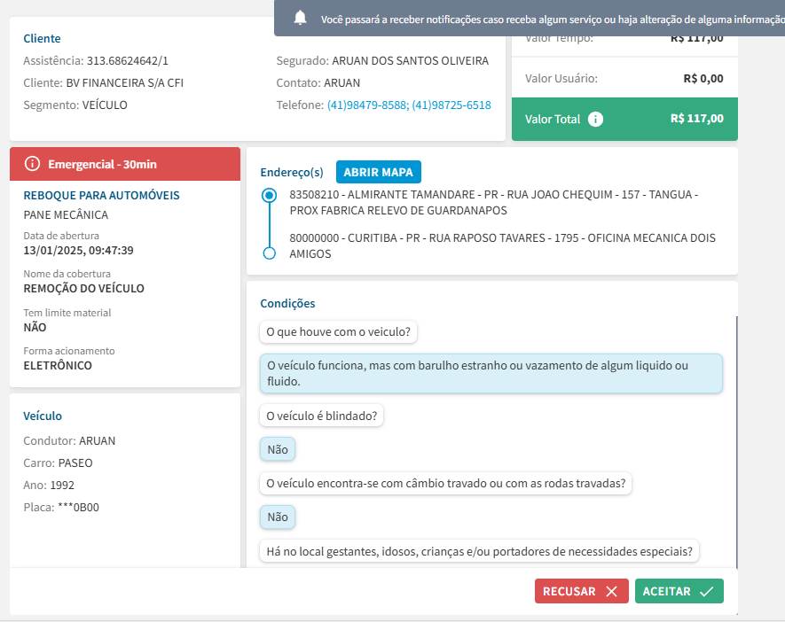Click the question 'O veículo é blindado?'
The image size is (785, 622).
point(321,416)
